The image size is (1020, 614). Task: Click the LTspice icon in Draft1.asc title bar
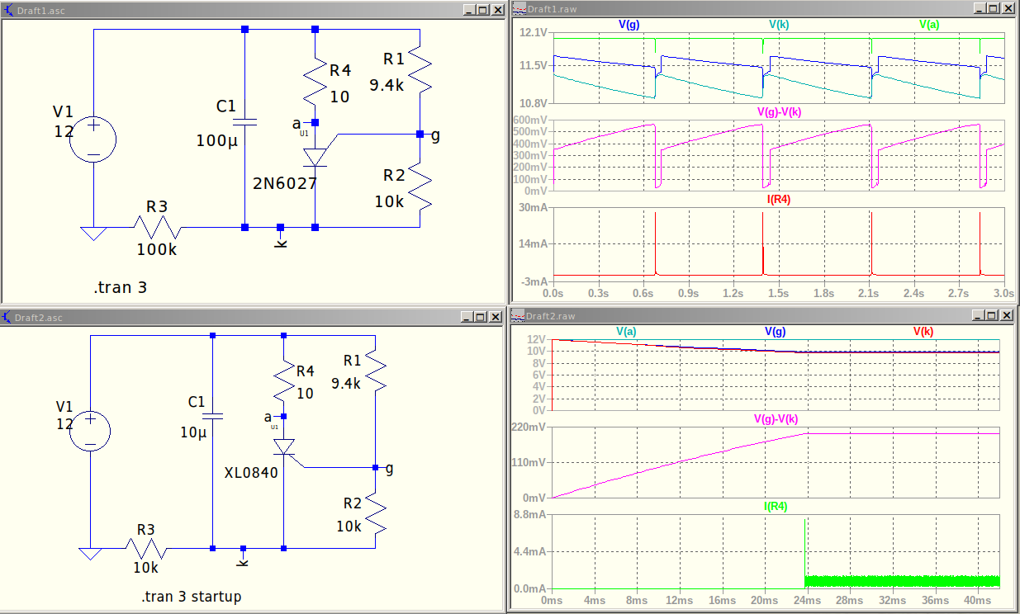click(8, 9)
